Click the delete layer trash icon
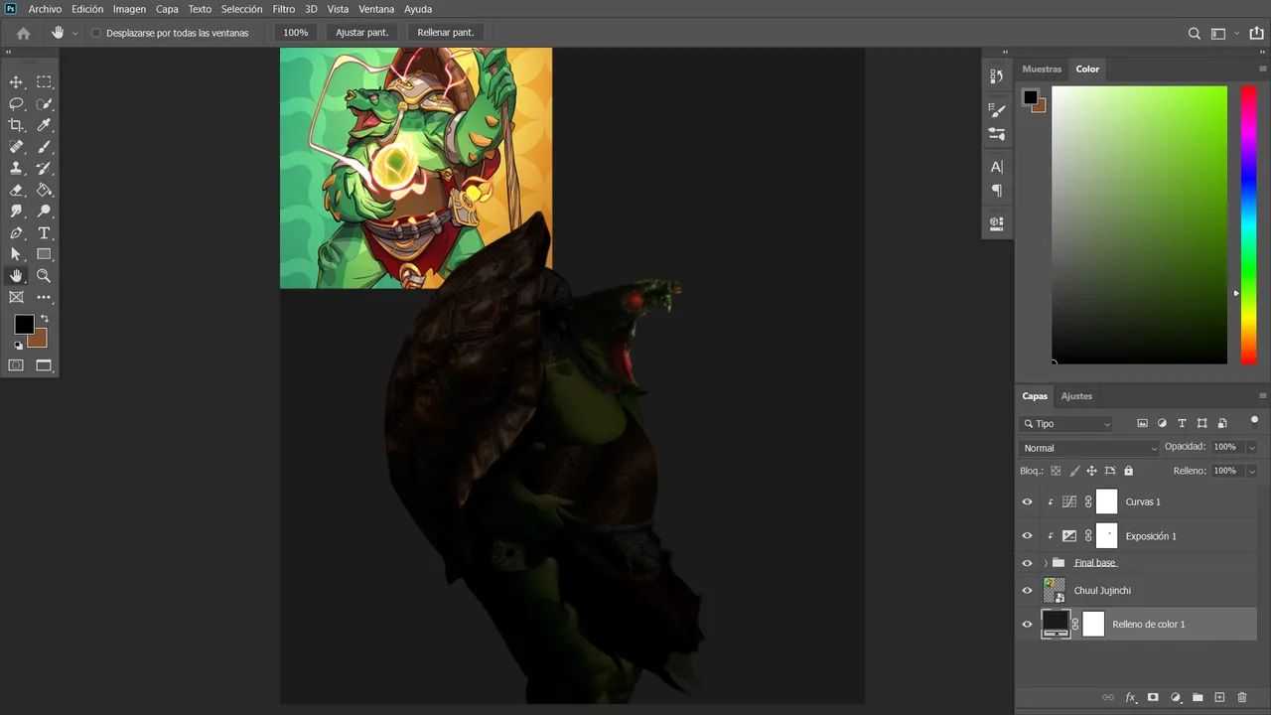 point(1242,697)
